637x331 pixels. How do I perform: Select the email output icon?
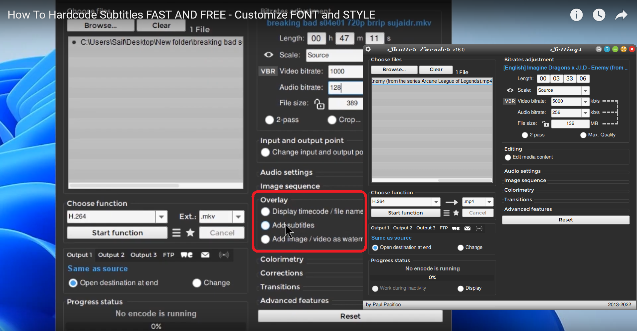pyautogui.click(x=467, y=228)
